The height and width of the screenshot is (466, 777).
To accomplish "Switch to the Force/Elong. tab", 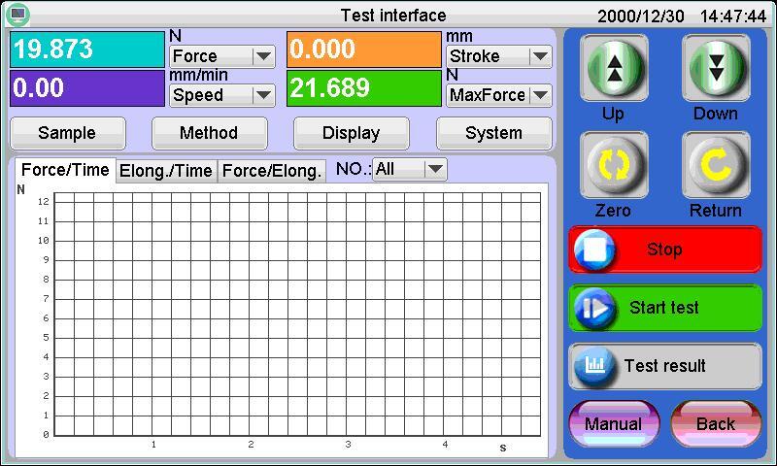I will (x=272, y=171).
